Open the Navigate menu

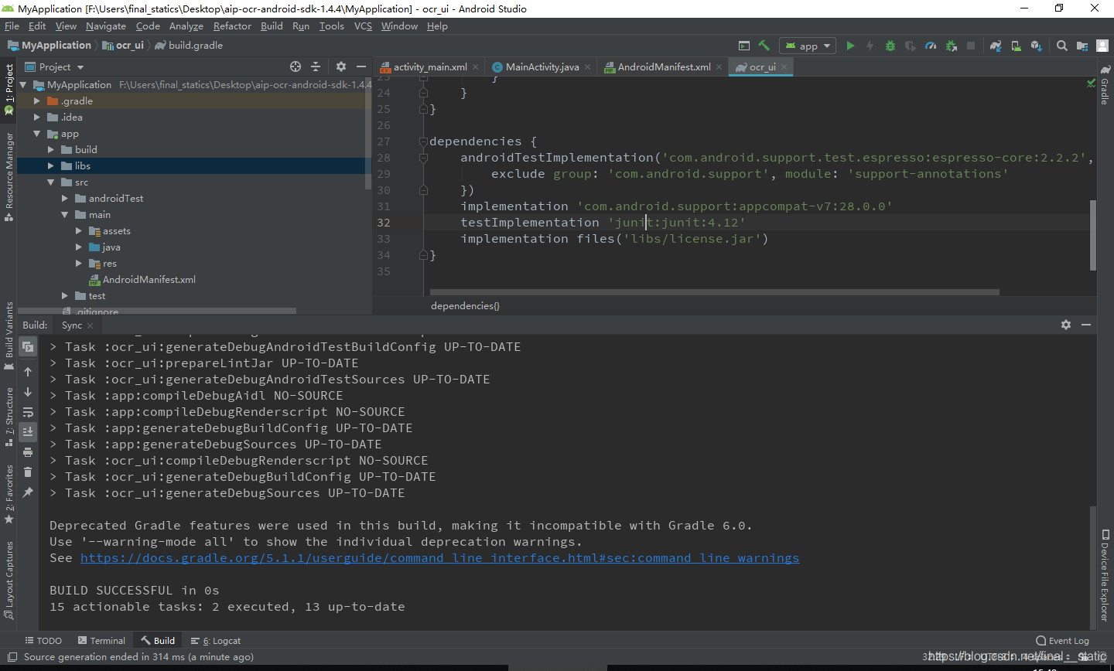pyautogui.click(x=105, y=26)
